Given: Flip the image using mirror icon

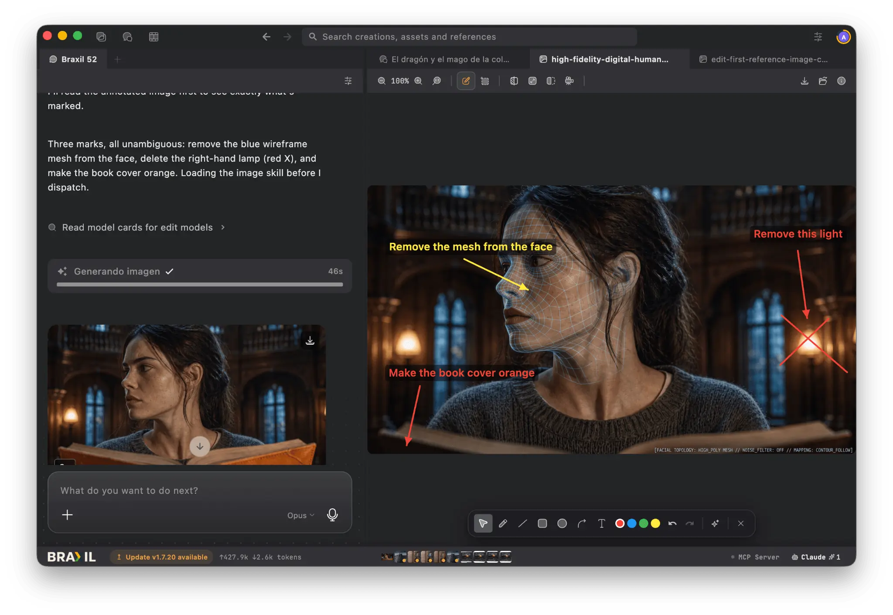Looking at the screenshot, I should pyautogui.click(x=514, y=81).
